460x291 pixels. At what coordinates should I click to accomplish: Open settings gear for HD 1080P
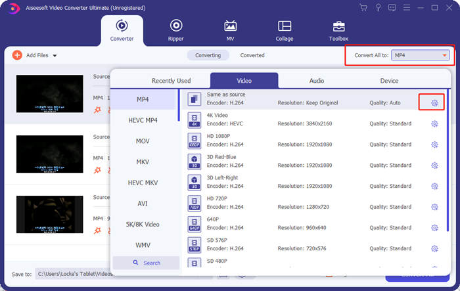[x=434, y=145]
